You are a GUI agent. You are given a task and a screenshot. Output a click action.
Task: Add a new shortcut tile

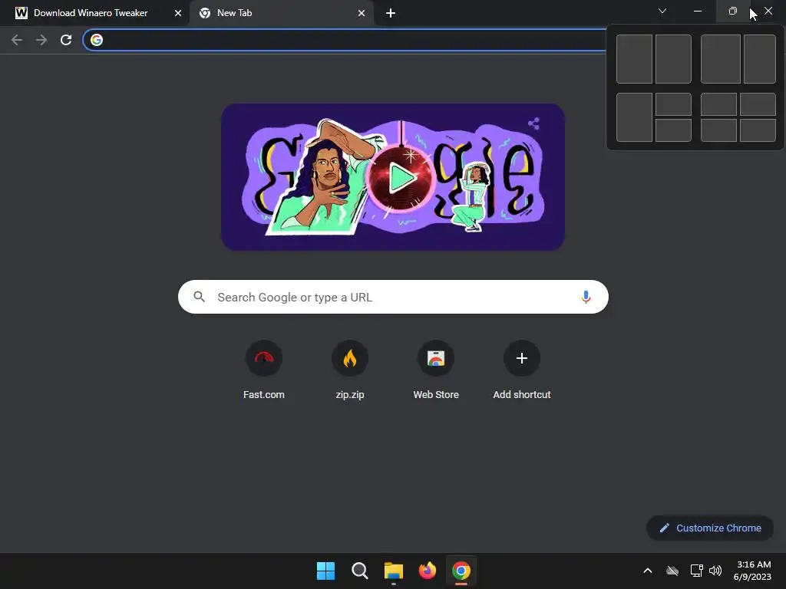(x=522, y=370)
